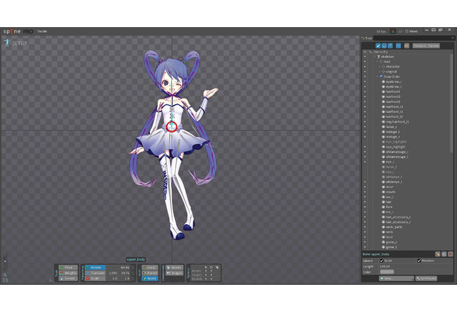Click the Tree search input field
The image size is (457, 312).
(x=412, y=38)
